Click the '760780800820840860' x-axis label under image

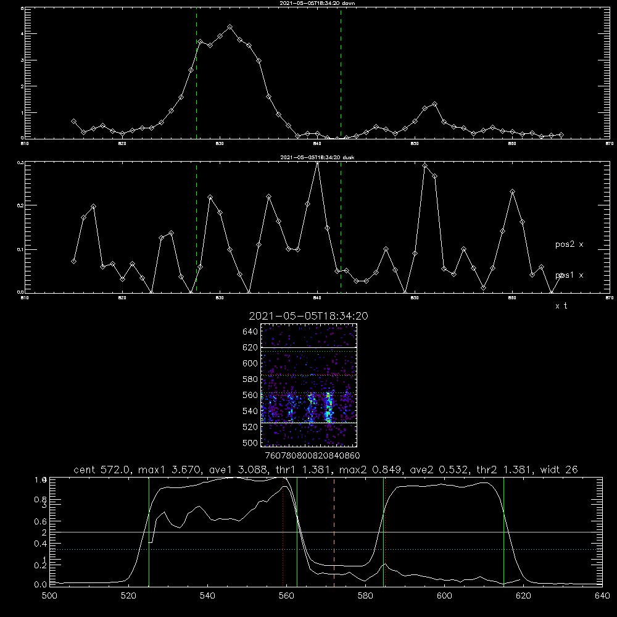(312, 455)
